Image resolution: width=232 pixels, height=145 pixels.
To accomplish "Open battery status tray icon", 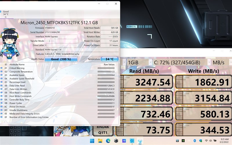I will click(215, 141).
